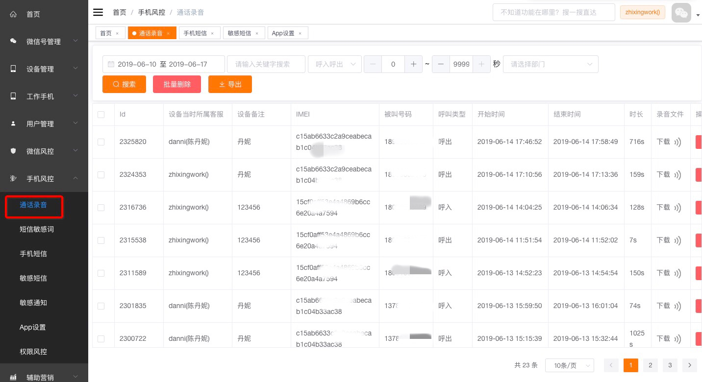702x382 pixels.
Task: Select checkbox for record 2324353
Action: (101, 175)
